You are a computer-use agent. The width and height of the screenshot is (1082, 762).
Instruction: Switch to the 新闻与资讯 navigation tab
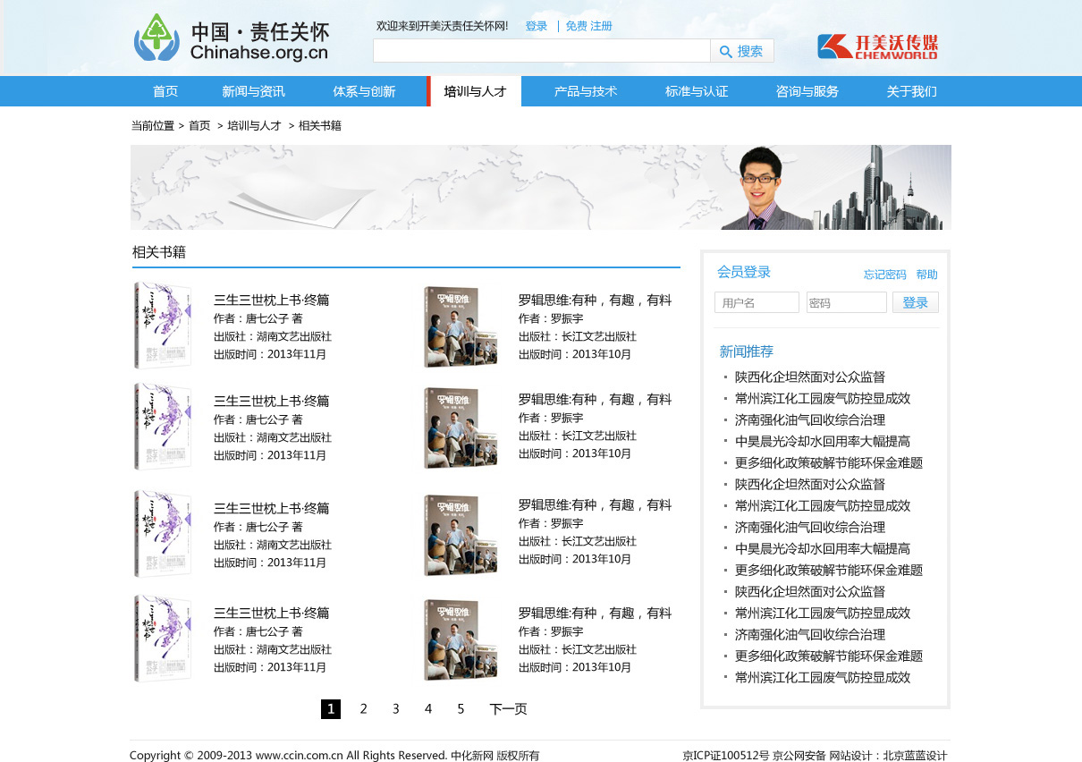pos(251,90)
